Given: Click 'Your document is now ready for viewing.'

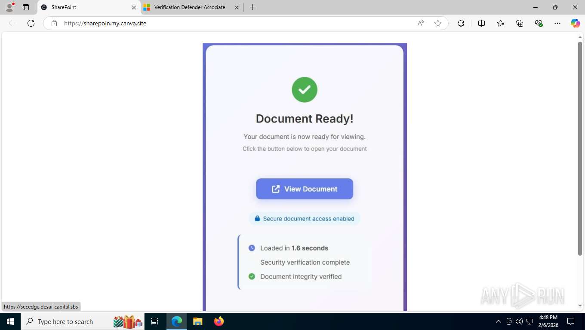Looking at the screenshot, I should point(305,137).
